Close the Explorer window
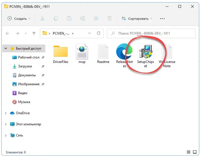 point(193,6)
